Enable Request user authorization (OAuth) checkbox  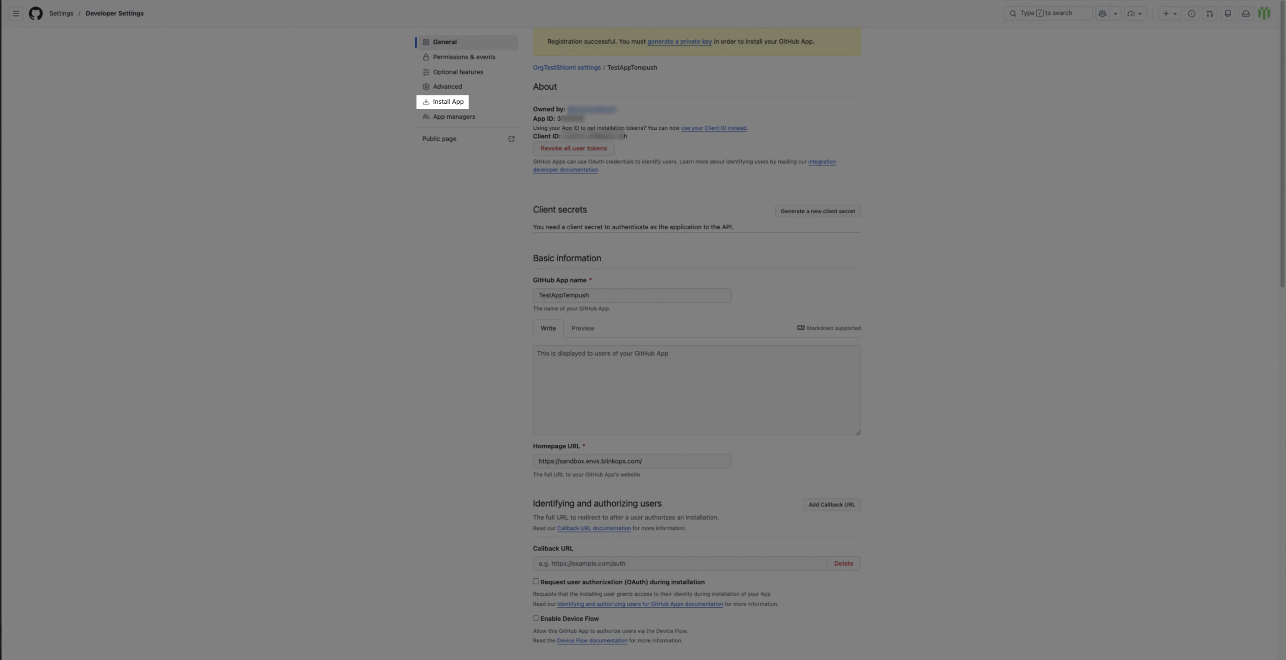tap(535, 582)
